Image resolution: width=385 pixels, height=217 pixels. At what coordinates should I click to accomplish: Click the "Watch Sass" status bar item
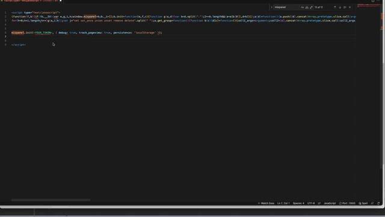pyautogui.click(x=266, y=204)
